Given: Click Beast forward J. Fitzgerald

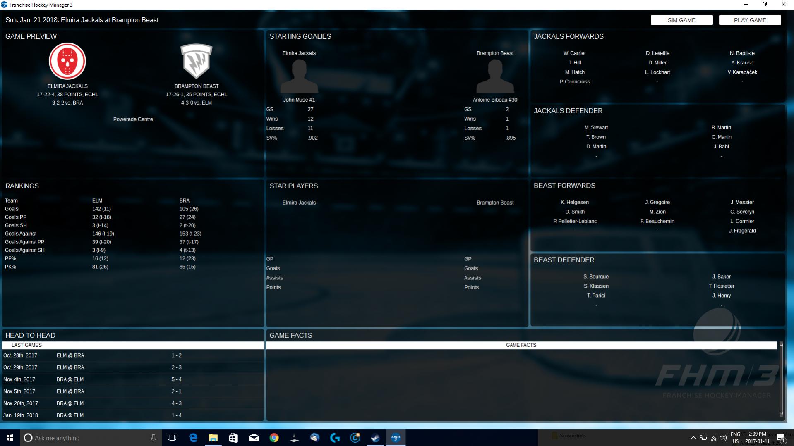Looking at the screenshot, I should (x=742, y=231).
